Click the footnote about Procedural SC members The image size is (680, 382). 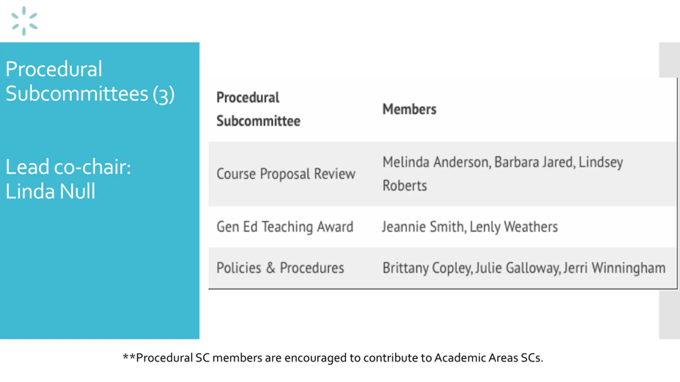click(333, 358)
